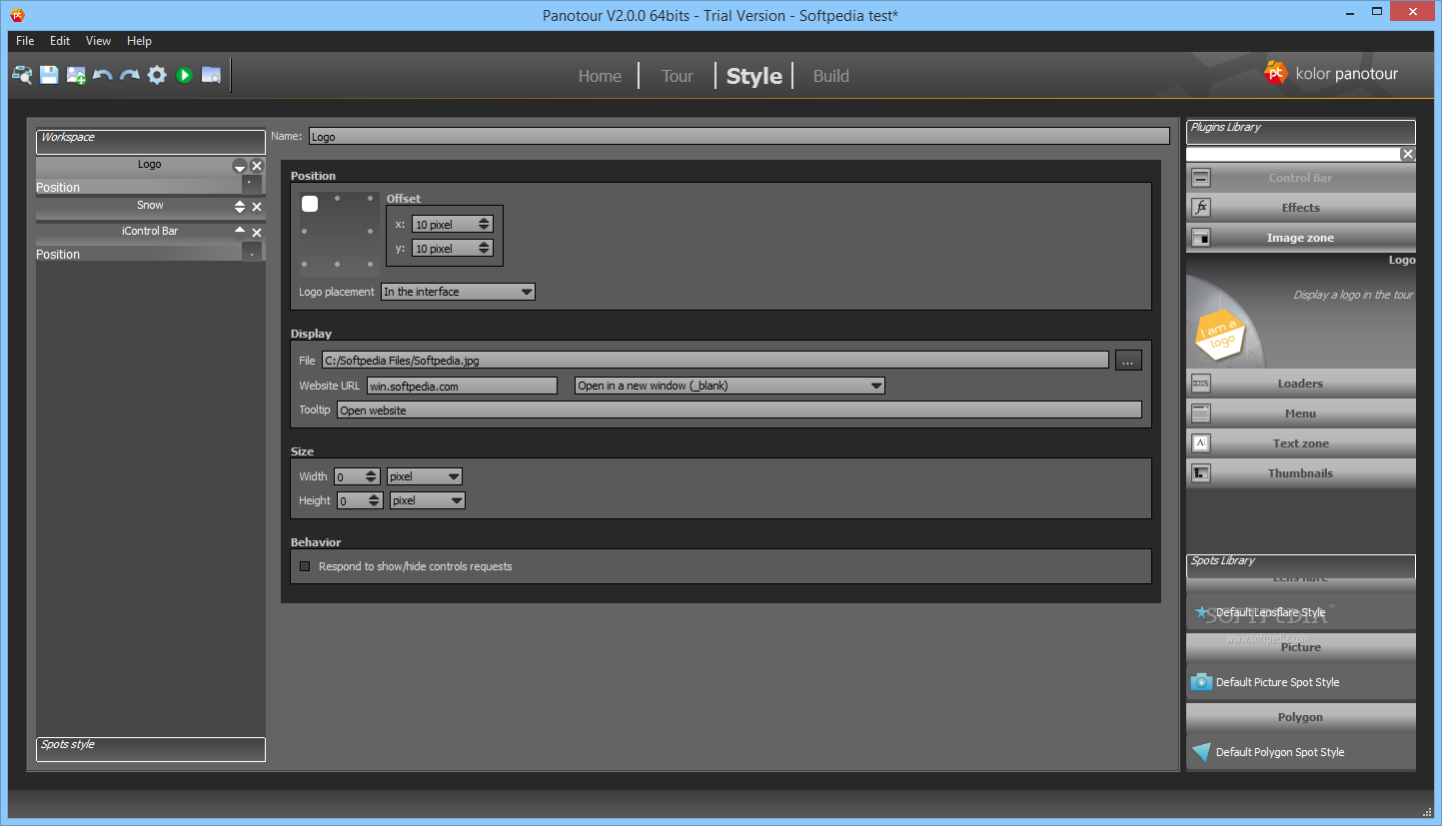This screenshot has width=1442, height=826.
Task: Select Default Polygon Spot Style
Action: click(1301, 752)
